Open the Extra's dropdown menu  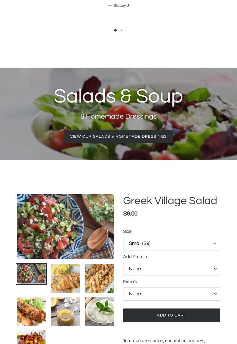coord(171,294)
